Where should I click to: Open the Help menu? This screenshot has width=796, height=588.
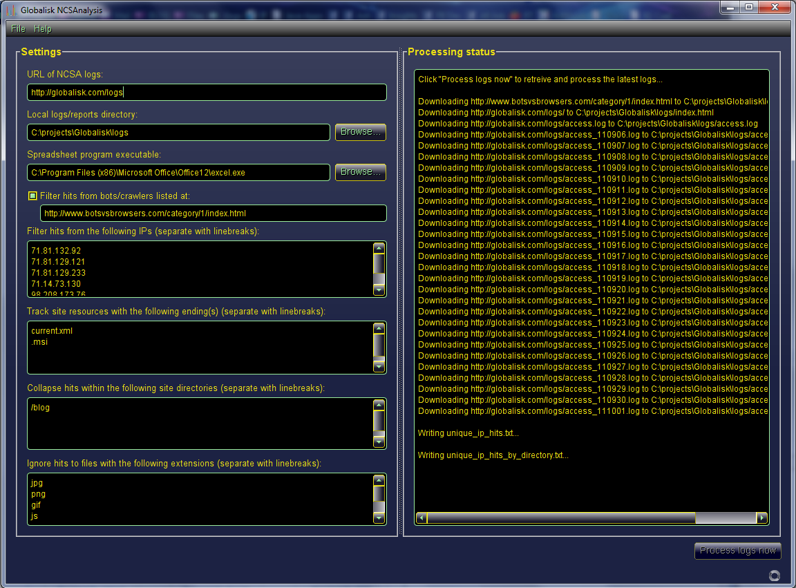43,28
